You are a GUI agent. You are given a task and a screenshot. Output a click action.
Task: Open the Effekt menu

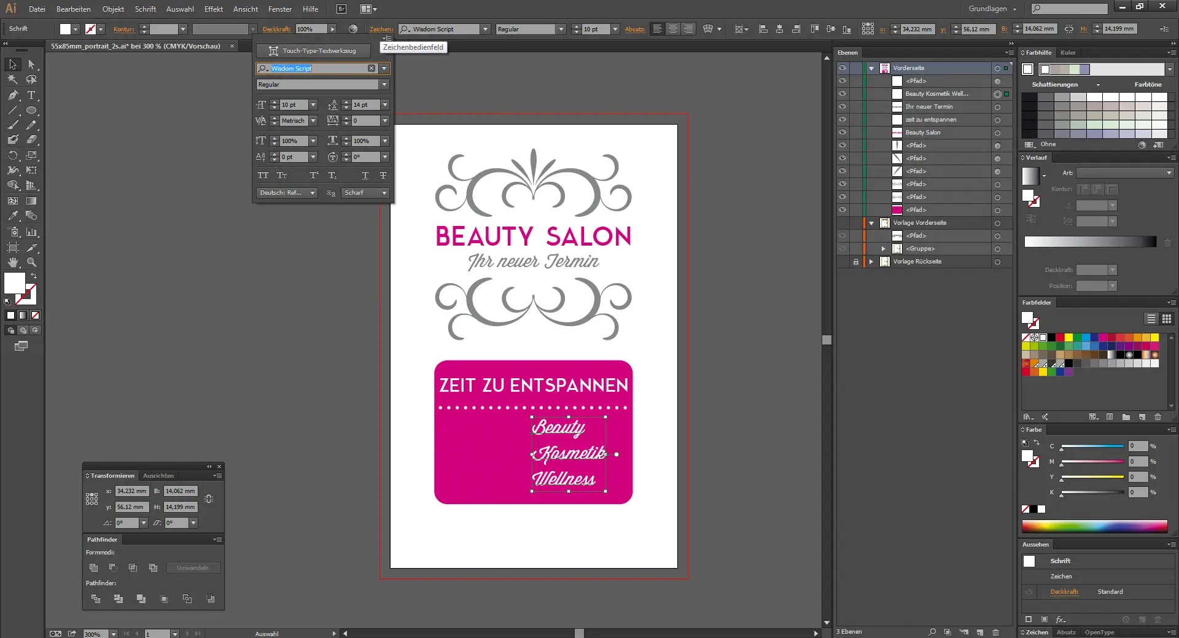click(x=213, y=9)
